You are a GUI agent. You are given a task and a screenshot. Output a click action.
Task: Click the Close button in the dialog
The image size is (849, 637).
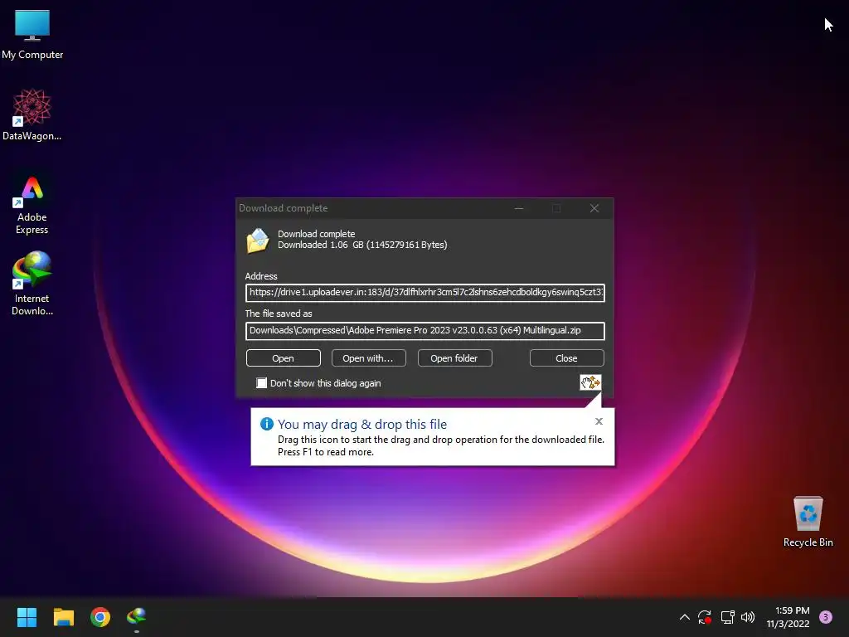pyautogui.click(x=566, y=358)
